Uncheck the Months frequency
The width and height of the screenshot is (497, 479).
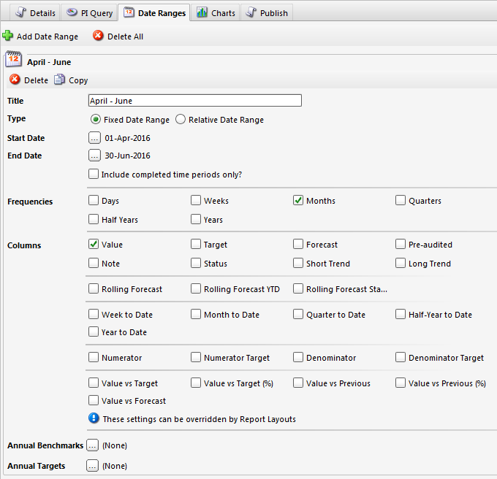click(x=298, y=200)
